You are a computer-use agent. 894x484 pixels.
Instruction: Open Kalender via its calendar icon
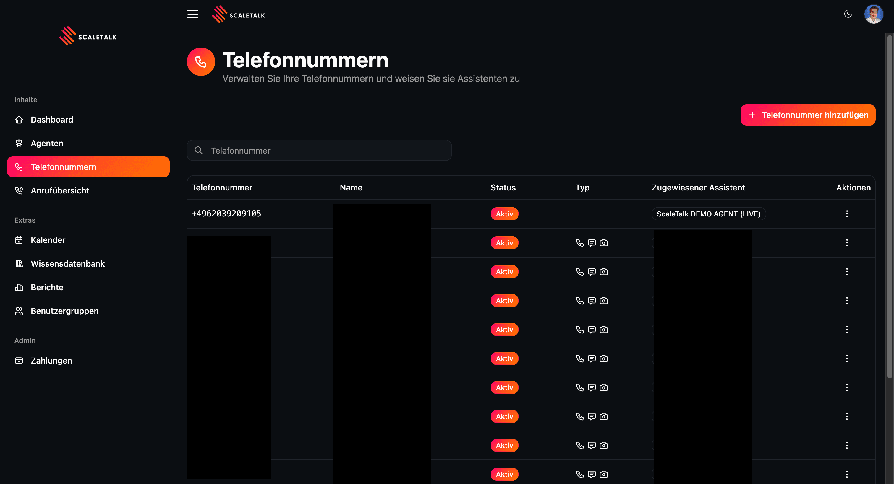(19, 240)
